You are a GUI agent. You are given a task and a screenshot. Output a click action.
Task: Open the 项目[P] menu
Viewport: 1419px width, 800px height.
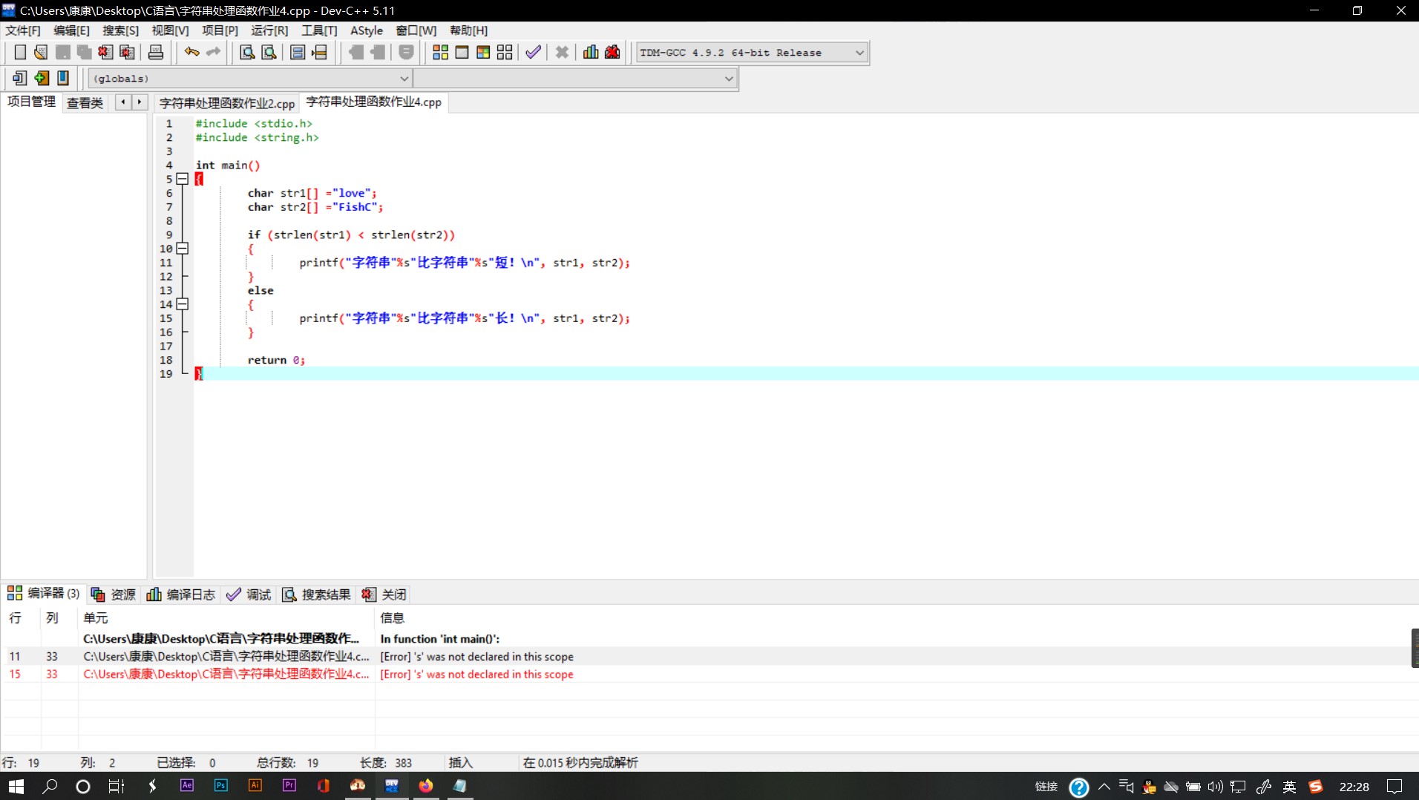[220, 30]
